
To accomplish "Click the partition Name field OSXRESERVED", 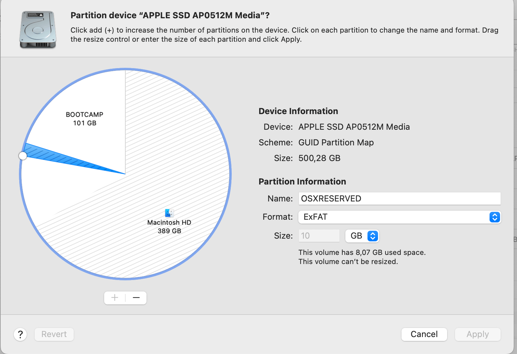I will (x=399, y=199).
